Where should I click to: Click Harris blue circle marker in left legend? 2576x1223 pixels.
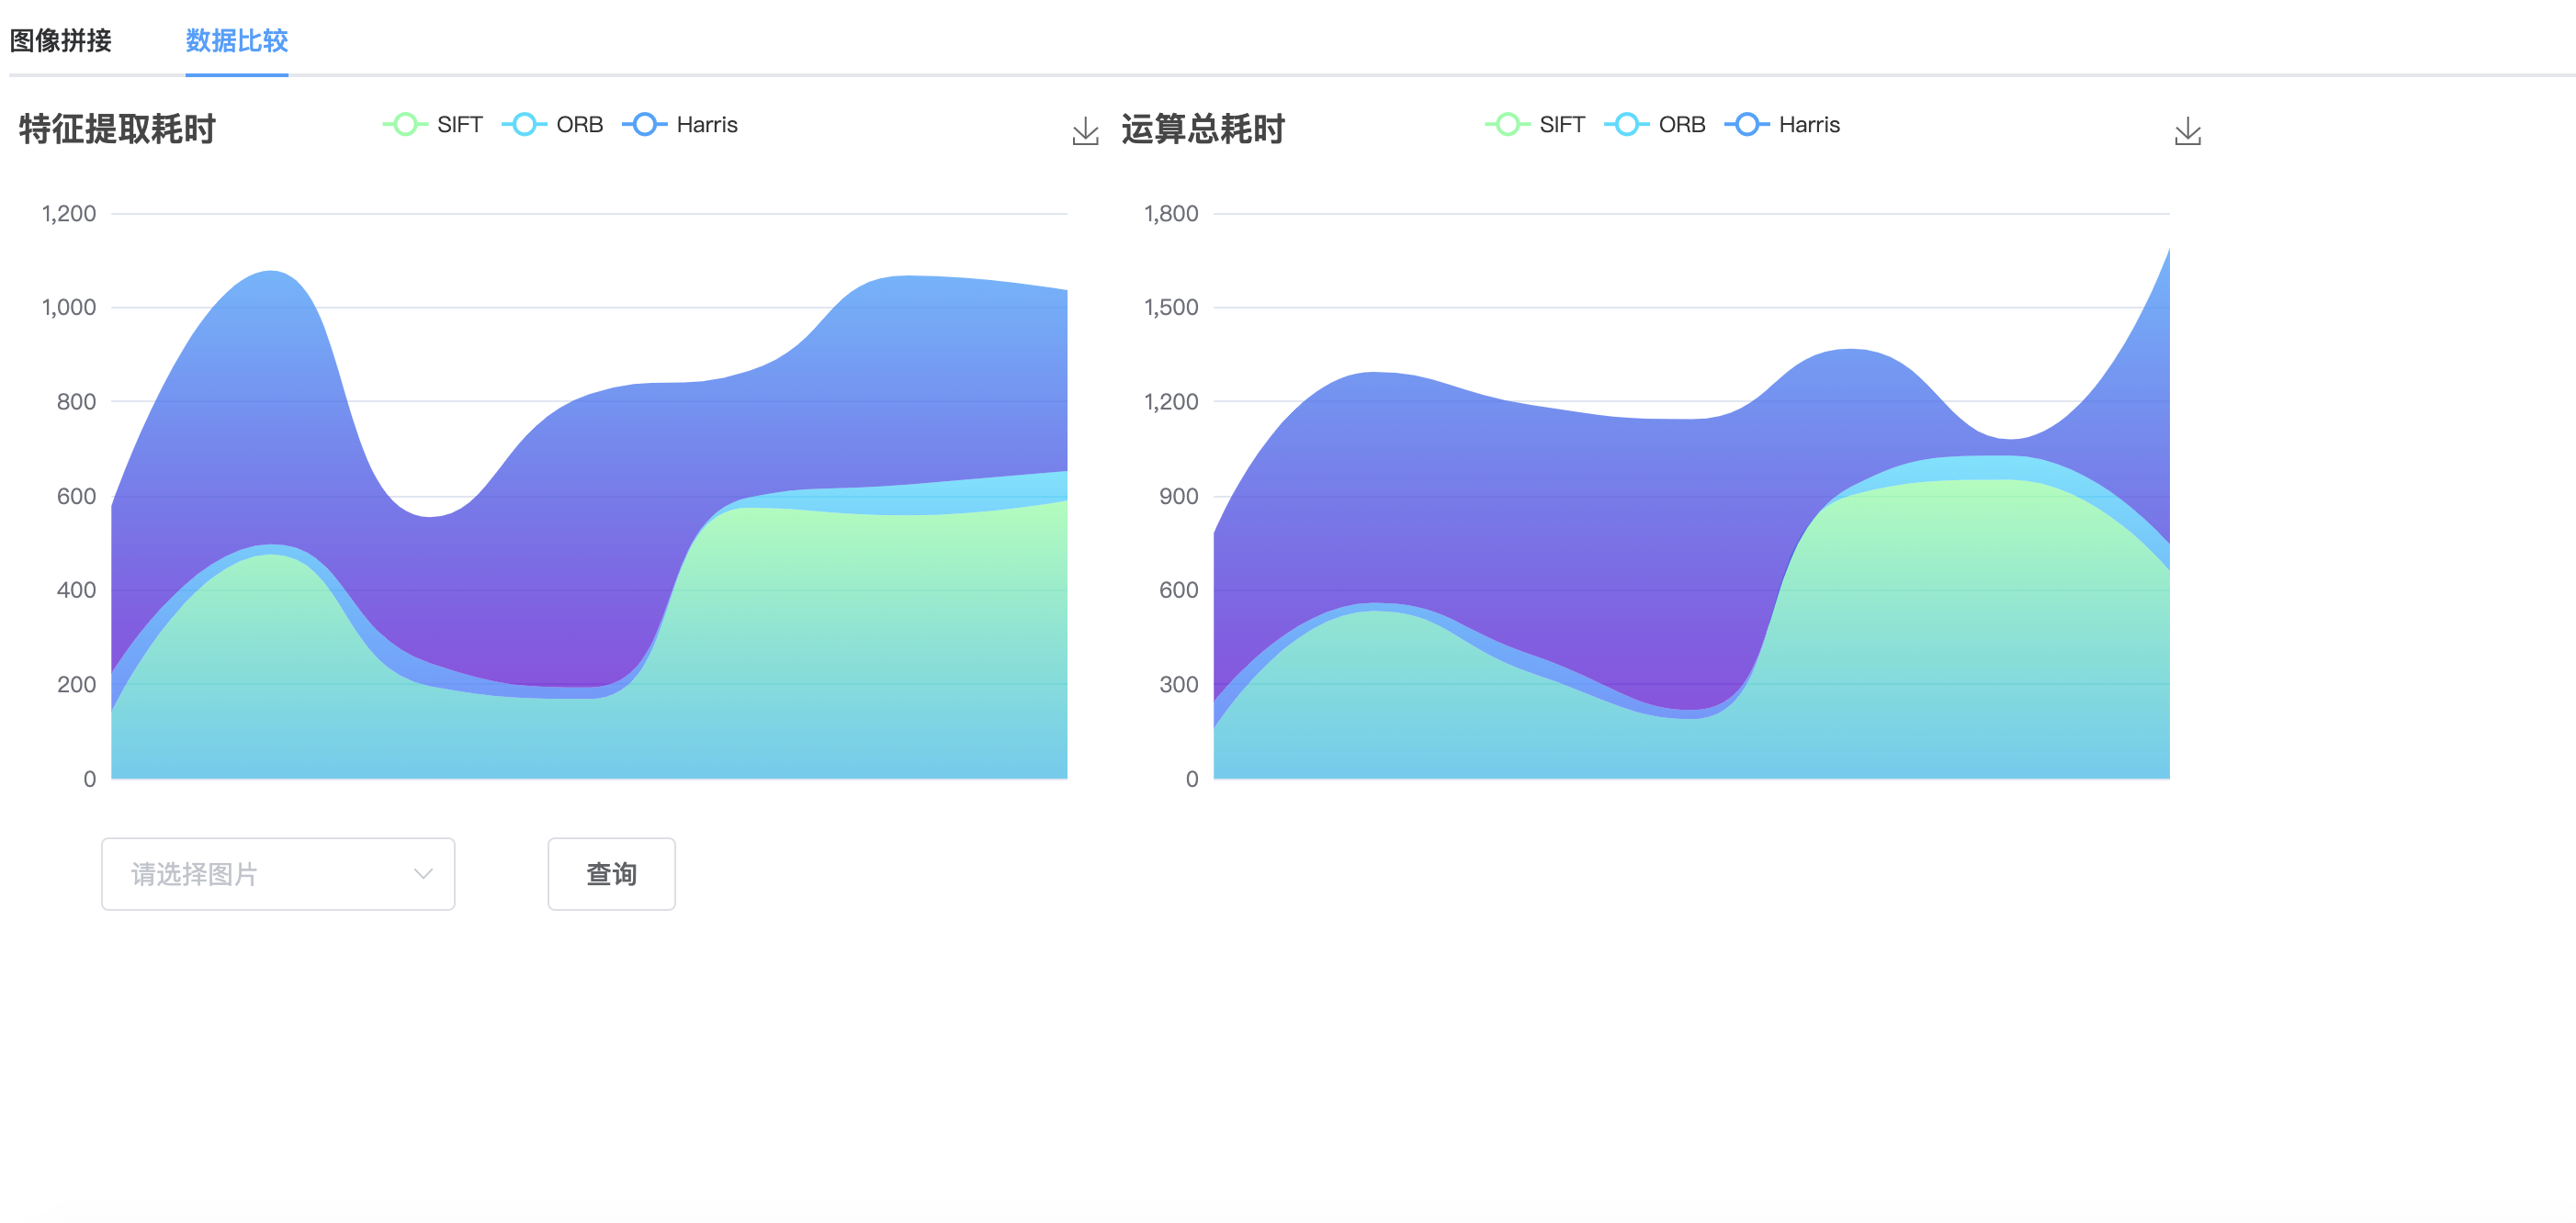pos(645,125)
